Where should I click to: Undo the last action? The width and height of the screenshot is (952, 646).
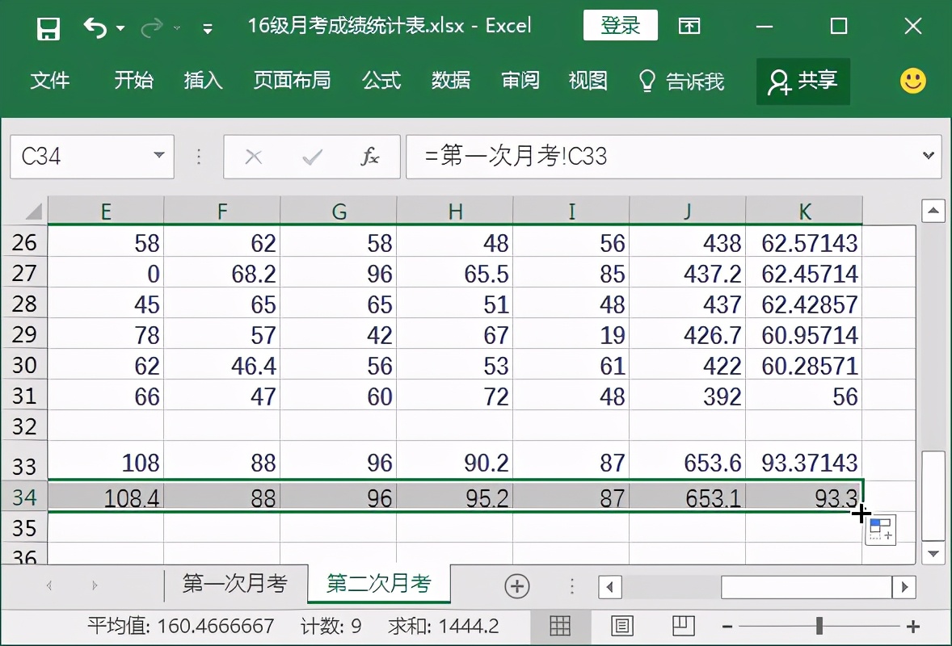95,26
